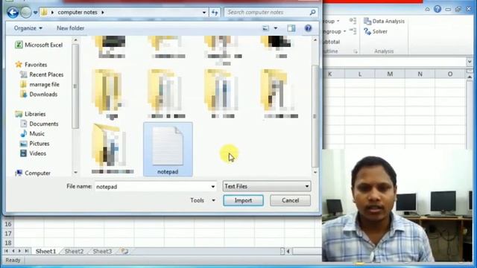477x268 pixels.
Task: Go to last sheet navigation arrow
Action: tap(27, 251)
